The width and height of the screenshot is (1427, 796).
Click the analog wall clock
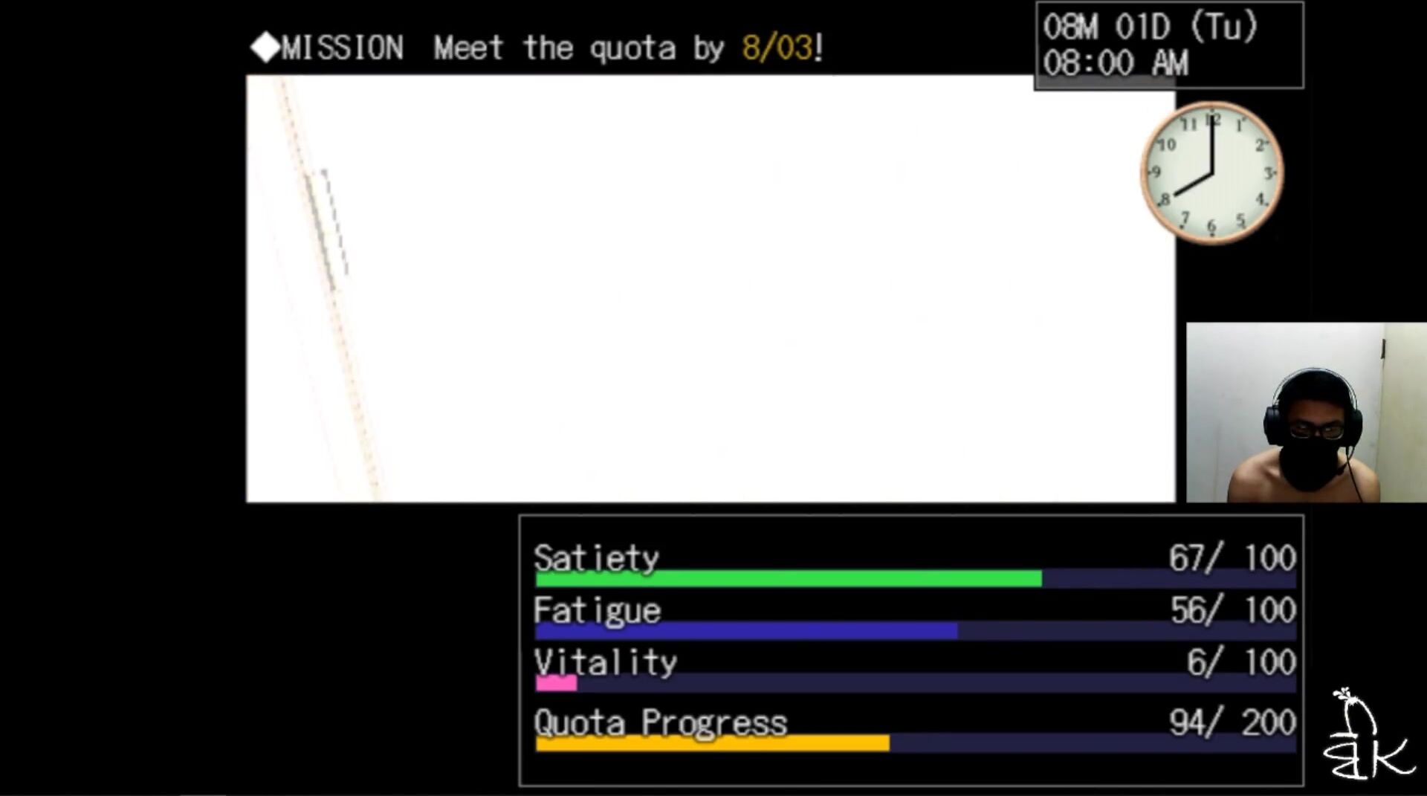(1211, 173)
